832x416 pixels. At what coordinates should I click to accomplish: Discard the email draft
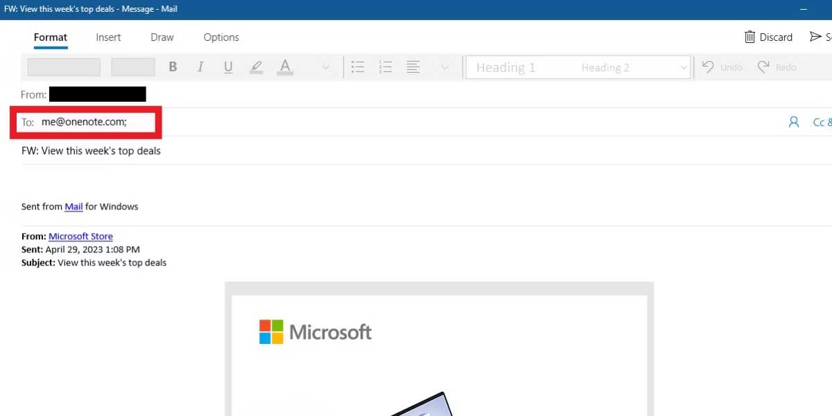pyautogui.click(x=768, y=37)
